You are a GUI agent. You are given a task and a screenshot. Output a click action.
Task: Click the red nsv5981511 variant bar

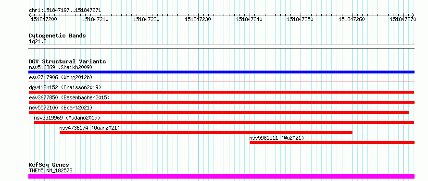[x=332, y=143]
